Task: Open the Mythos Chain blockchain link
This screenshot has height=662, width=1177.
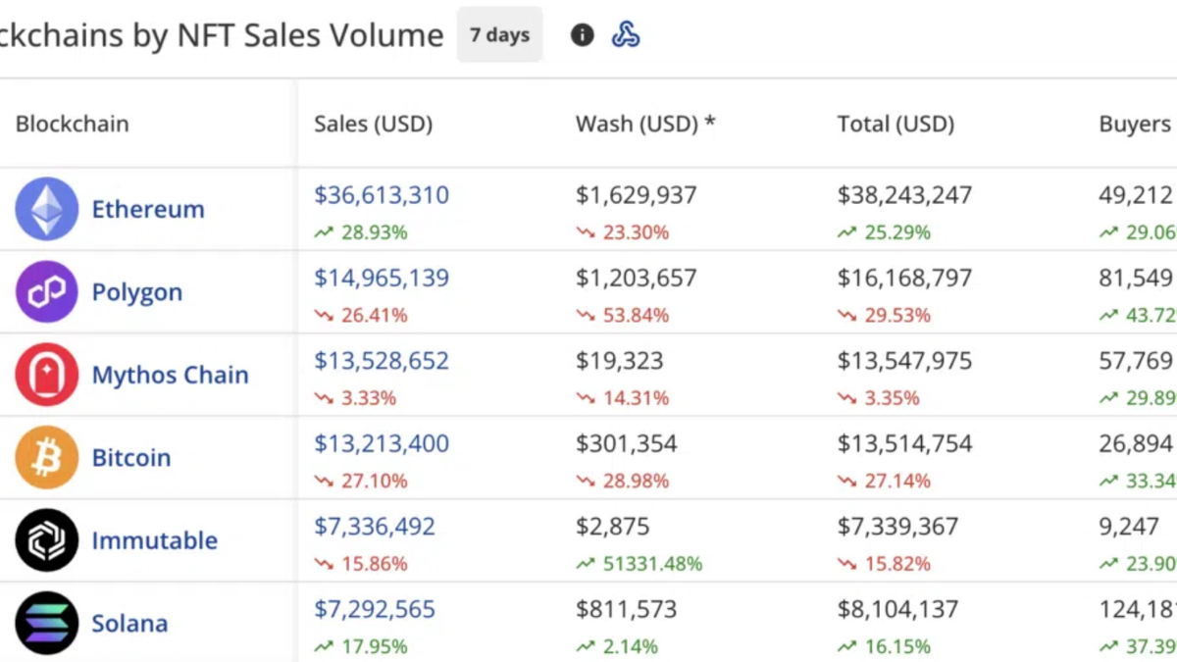Action: 171,375
